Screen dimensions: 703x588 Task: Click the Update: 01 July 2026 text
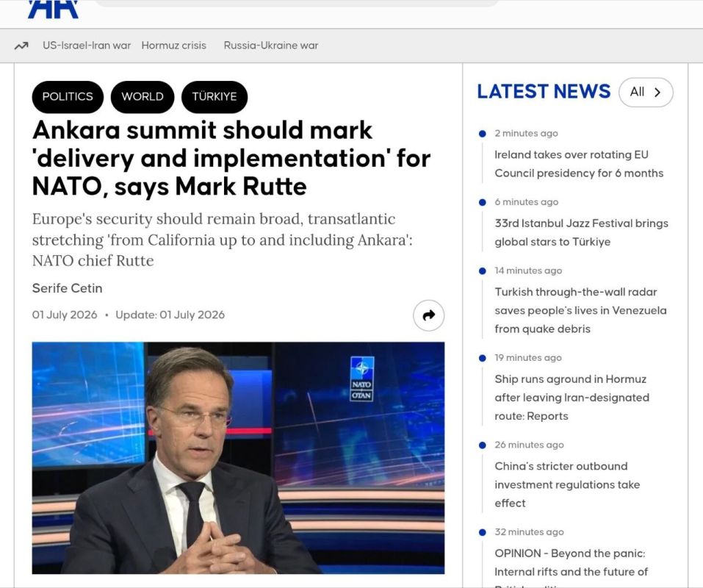coord(170,315)
